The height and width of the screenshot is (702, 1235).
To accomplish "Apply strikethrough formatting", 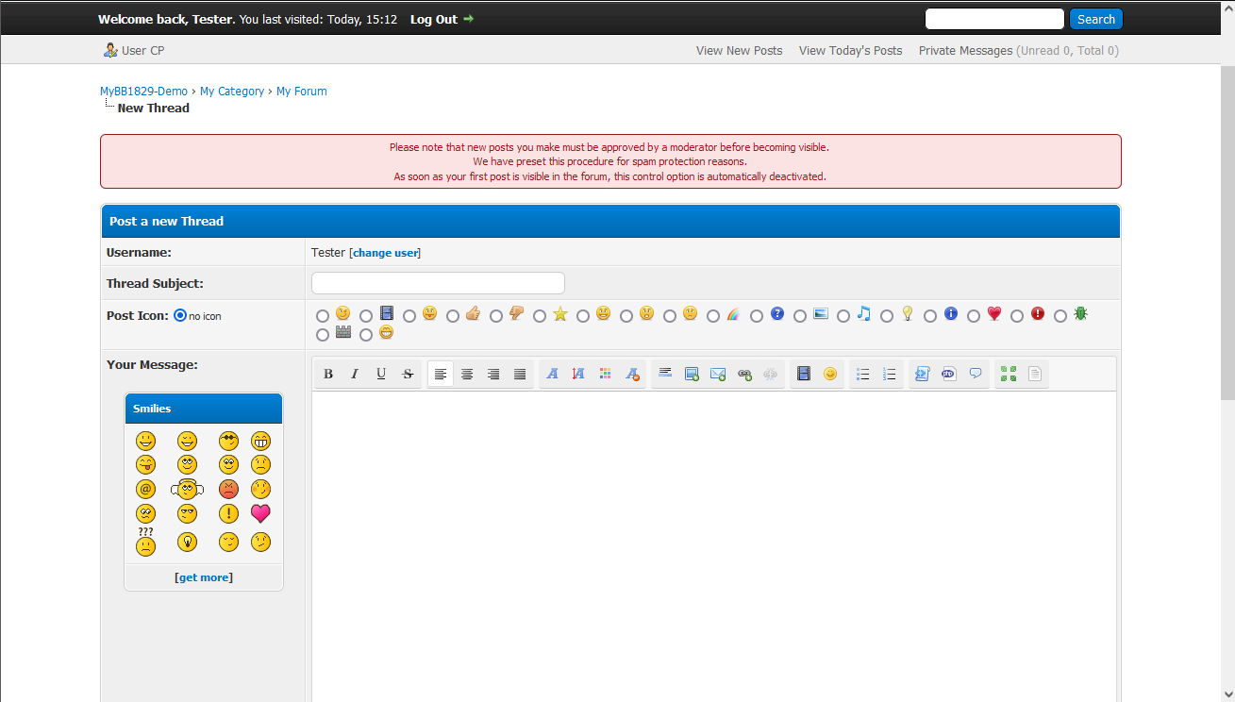I will pos(408,374).
